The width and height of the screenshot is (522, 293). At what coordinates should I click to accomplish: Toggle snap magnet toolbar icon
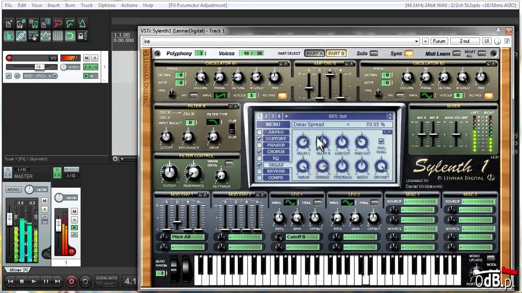click(70, 36)
